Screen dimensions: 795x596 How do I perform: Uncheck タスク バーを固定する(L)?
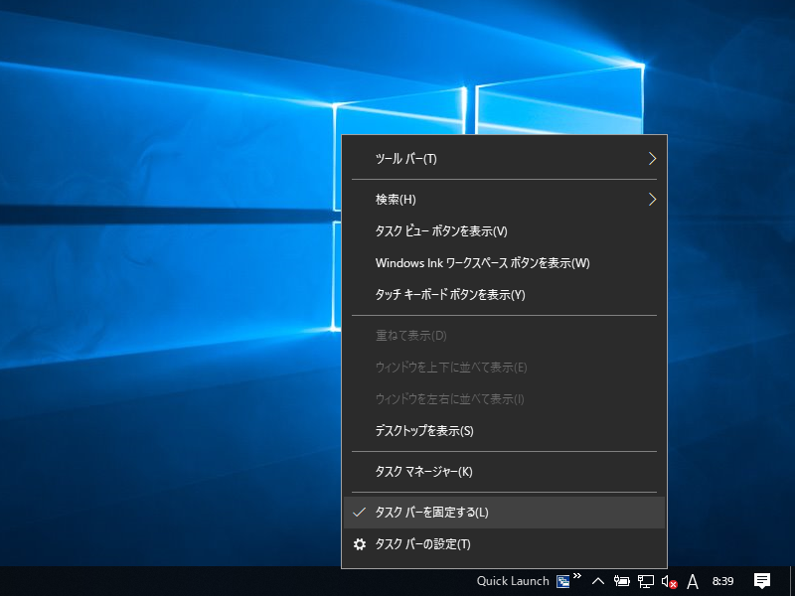tap(504, 513)
